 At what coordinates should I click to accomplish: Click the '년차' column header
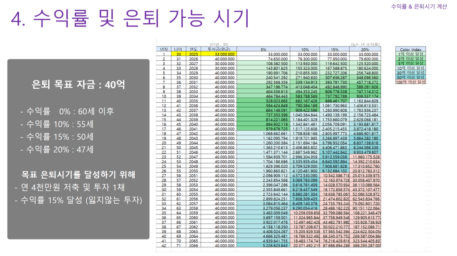(164, 49)
